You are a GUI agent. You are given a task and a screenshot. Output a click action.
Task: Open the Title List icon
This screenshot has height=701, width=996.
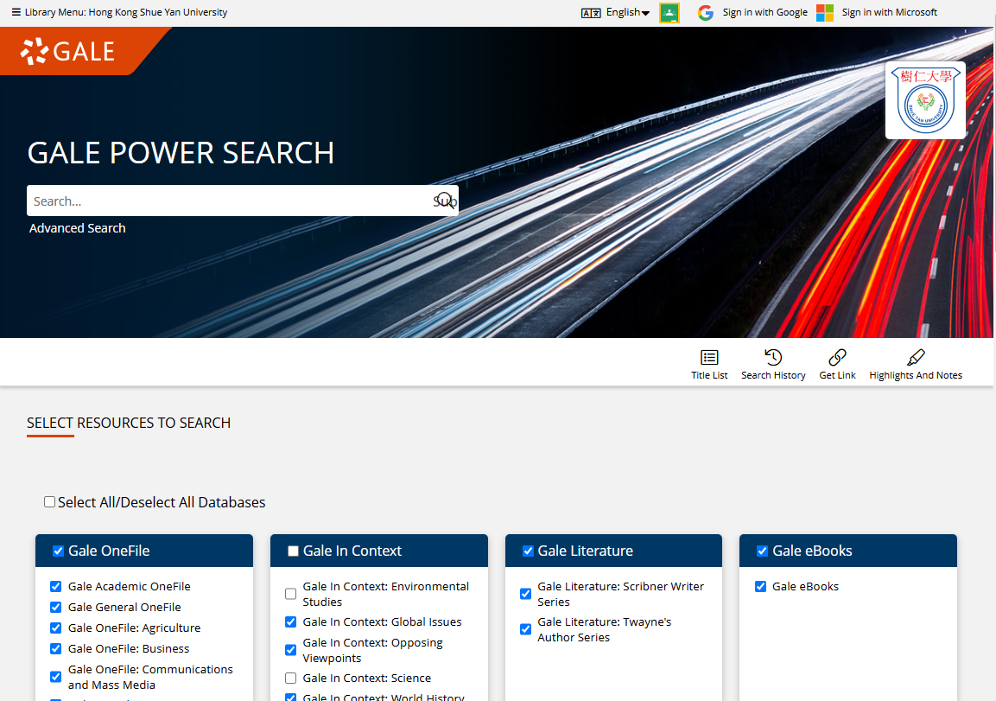(x=709, y=358)
